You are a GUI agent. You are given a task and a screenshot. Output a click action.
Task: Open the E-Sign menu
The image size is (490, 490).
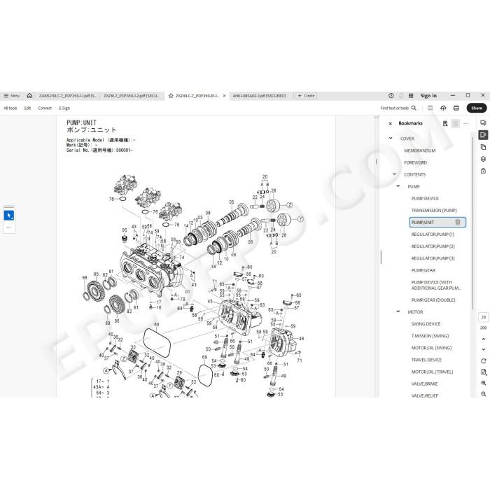pos(64,108)
